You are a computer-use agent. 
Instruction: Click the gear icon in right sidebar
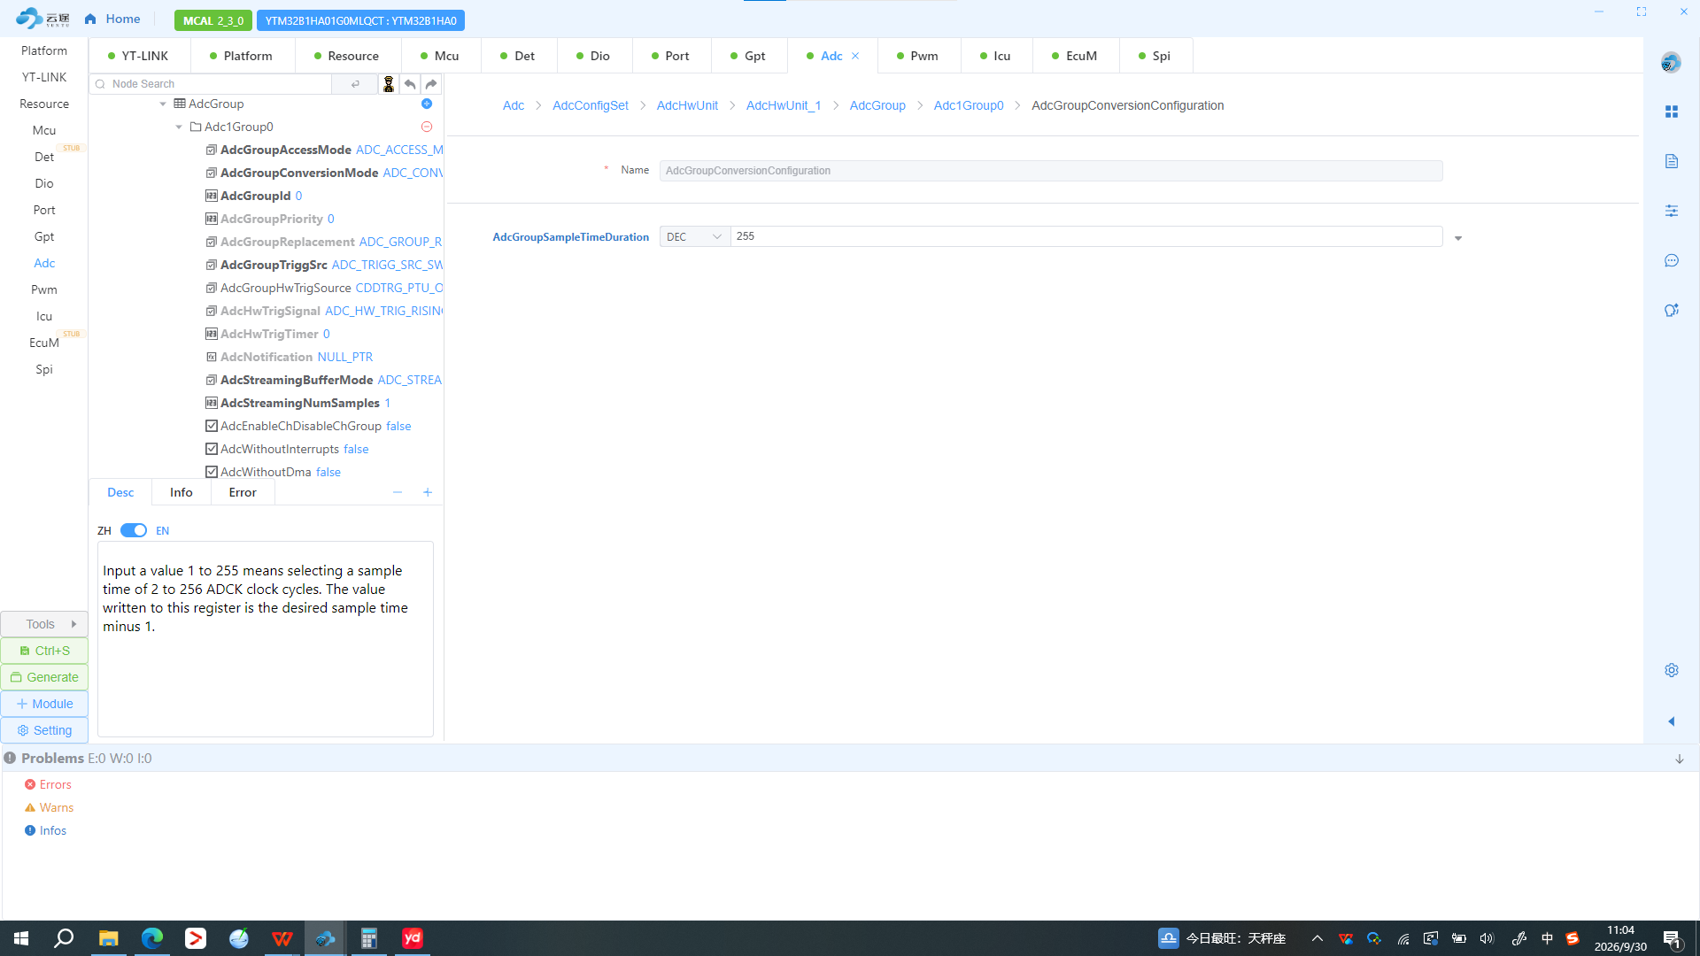point(1672,670)
